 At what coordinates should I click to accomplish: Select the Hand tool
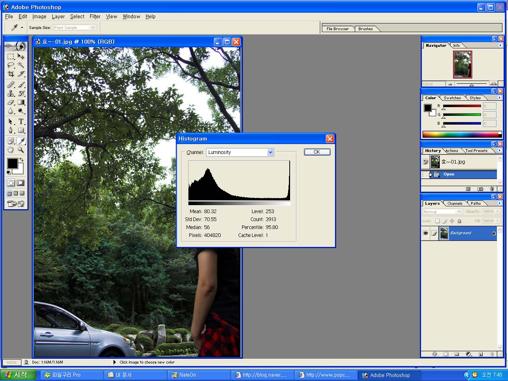coord(11,150)
